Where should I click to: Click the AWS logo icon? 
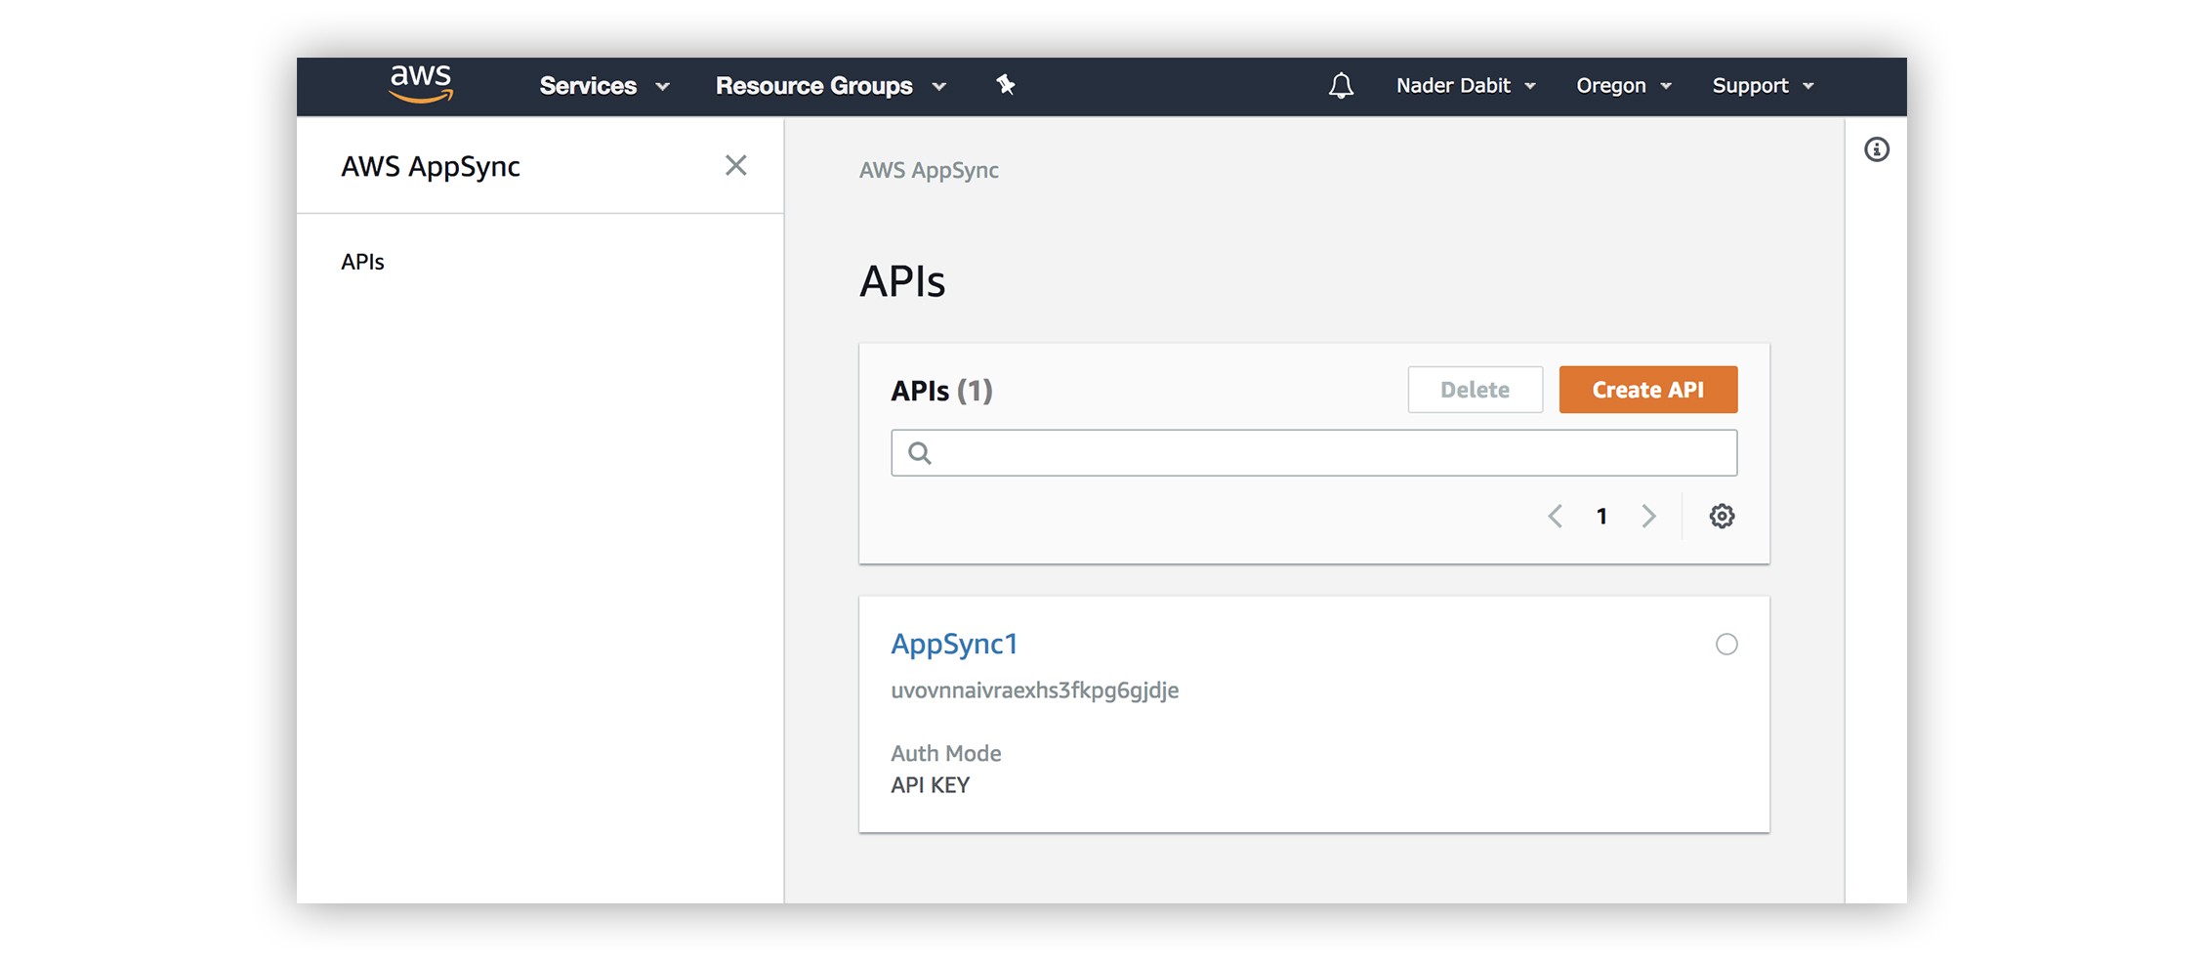[421, 84]
